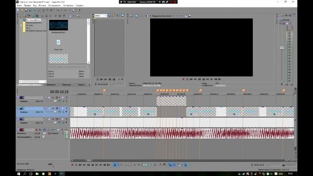Toggle Loop Playback in timeline transport
The height and width of the screenshot is (176, 313).
click(x=76, y=165)
